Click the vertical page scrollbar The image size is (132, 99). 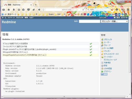[x=130, y=46]
